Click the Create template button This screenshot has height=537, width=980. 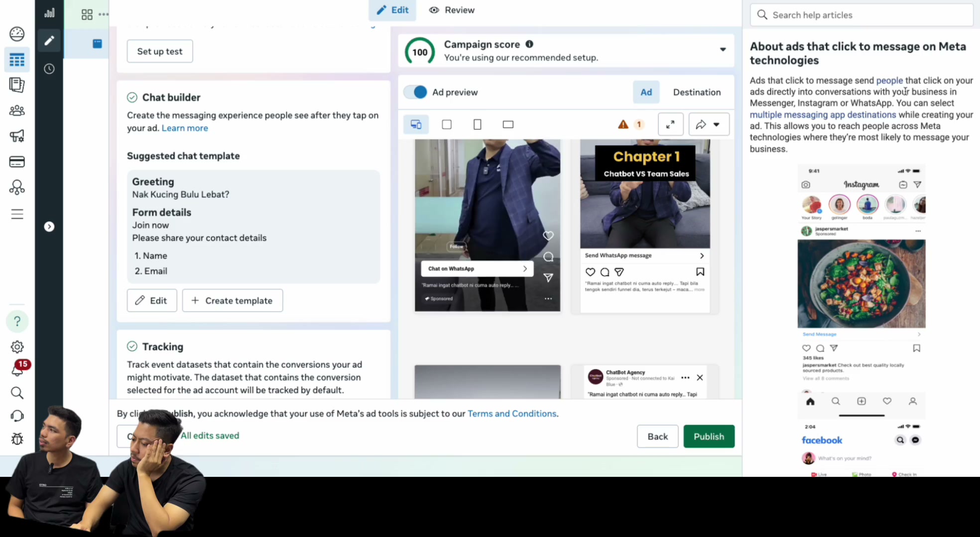coord(233,300)
